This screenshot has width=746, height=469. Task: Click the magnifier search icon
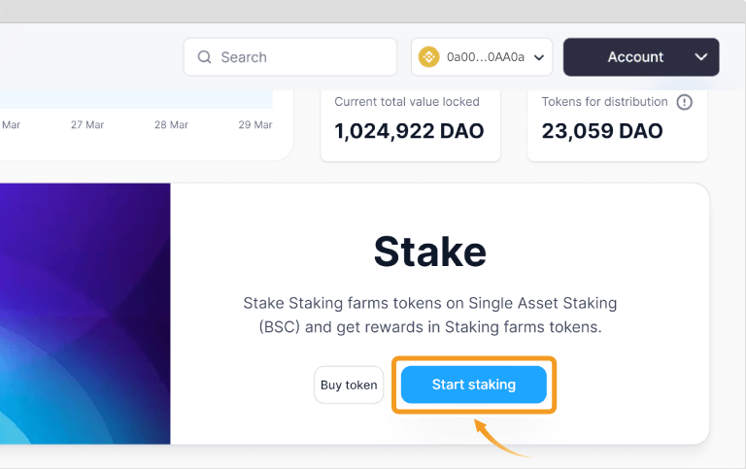204,57
